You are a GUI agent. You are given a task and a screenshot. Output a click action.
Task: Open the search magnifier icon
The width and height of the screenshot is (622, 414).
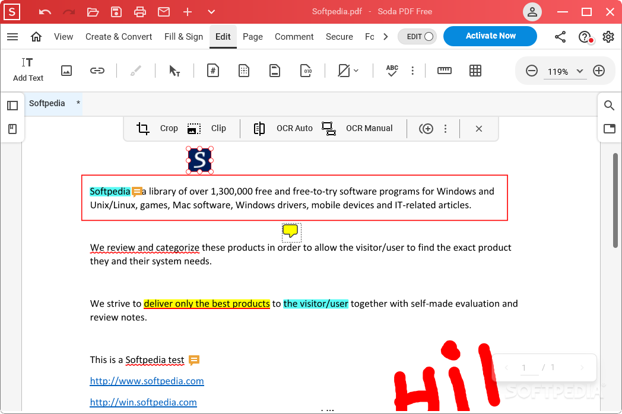610,105
